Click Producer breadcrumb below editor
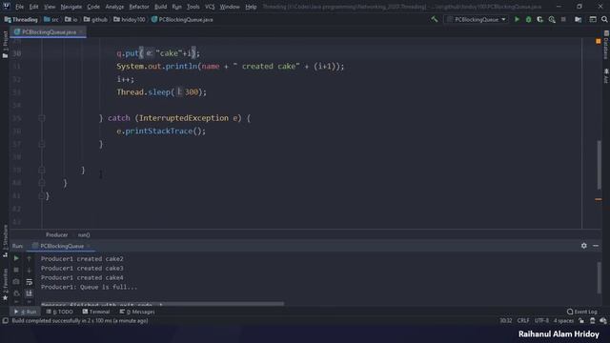 pos(56,235)
